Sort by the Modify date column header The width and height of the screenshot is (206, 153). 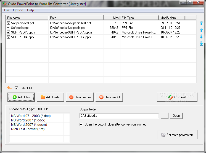[x=172, y=18]
